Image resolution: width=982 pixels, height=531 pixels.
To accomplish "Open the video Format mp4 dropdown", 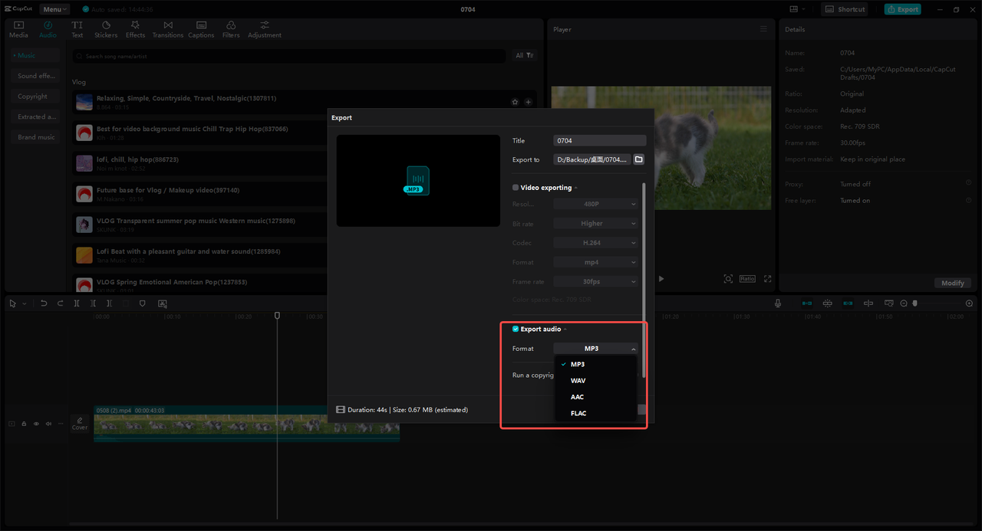I will click(x=595, y=262).
